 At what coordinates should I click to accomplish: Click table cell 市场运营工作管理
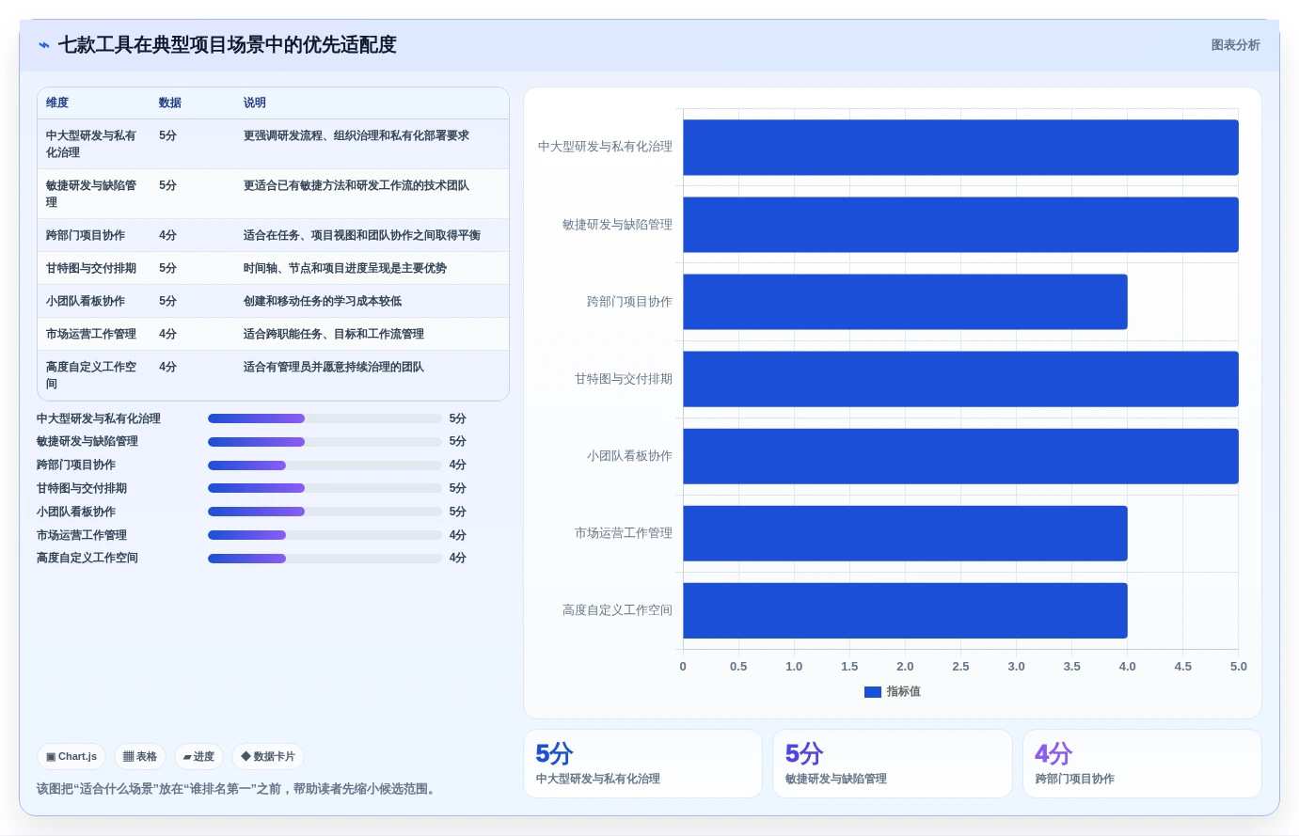pos(91,334)
